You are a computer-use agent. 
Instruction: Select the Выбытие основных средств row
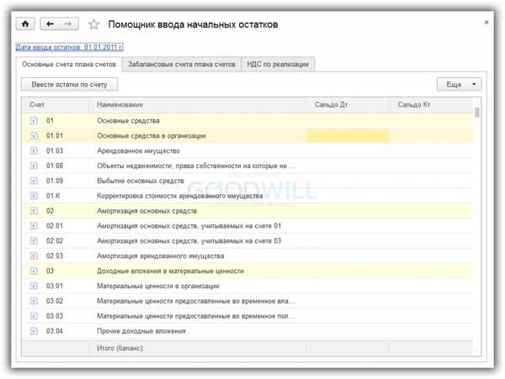click(247, 181)
